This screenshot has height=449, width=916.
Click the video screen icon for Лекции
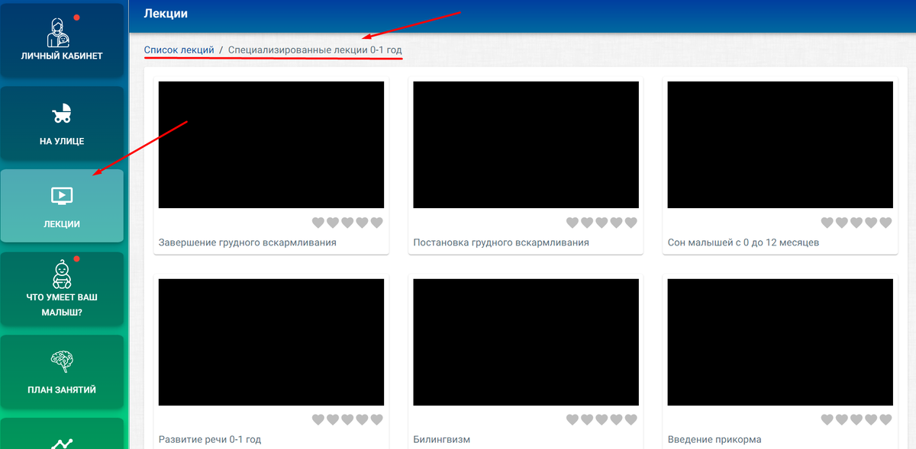[62, 196]
